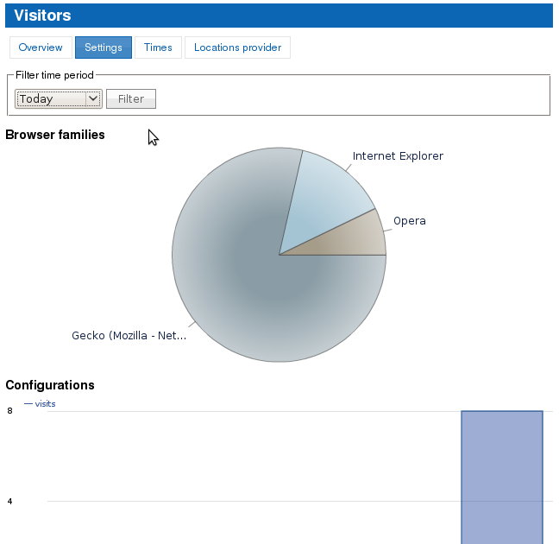The image size is (559, 544).
Task: Click the Configurations heading
Action: (x=50, y=385)
